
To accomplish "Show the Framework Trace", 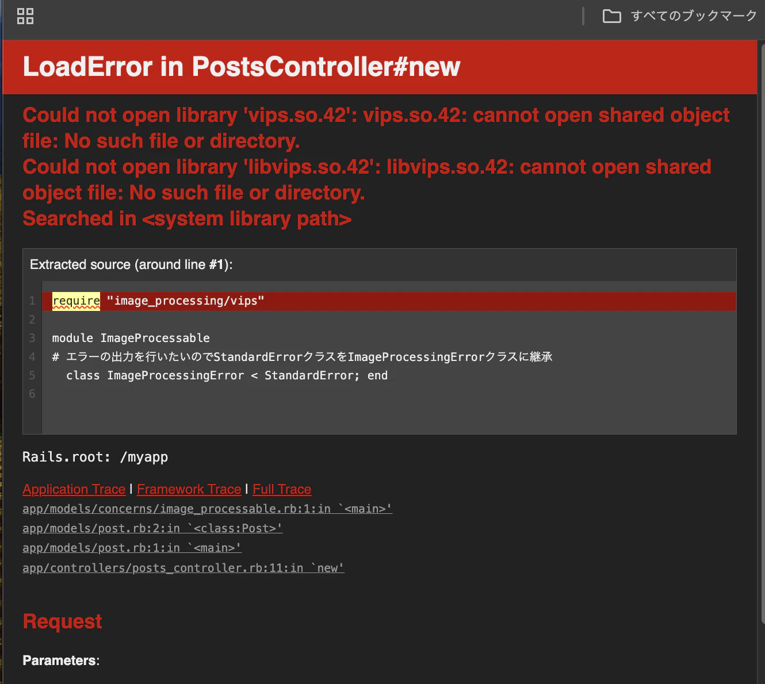I will click(x=189, y=489).
